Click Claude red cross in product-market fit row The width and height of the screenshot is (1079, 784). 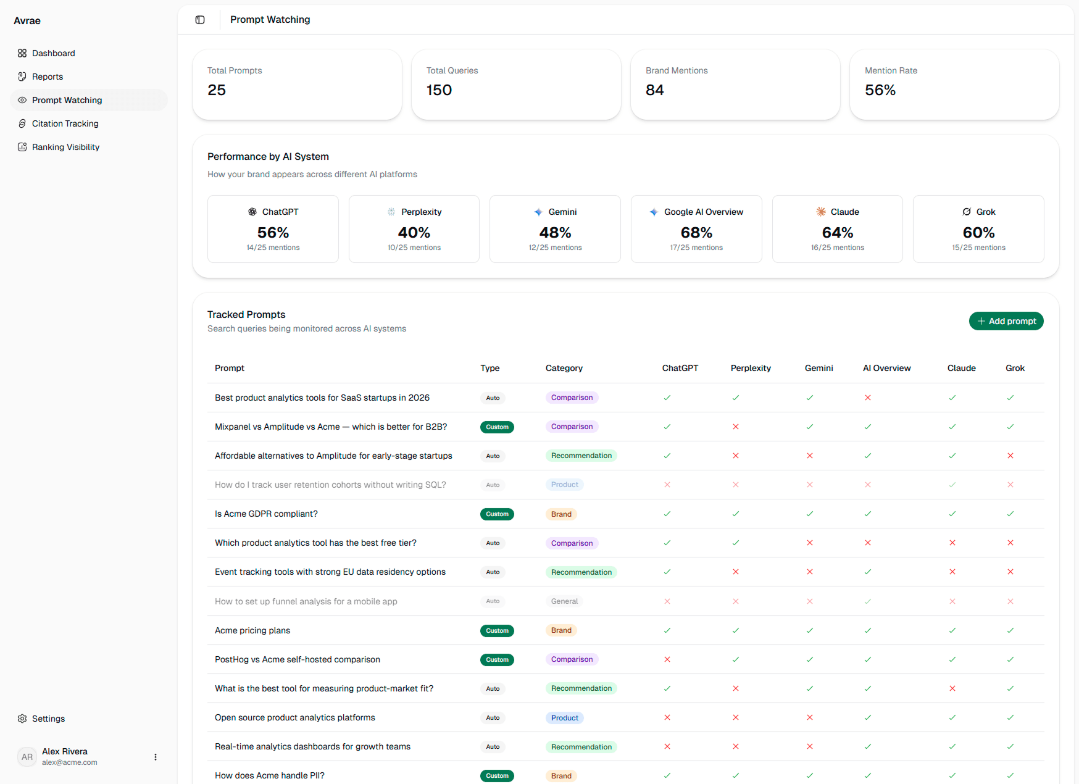tap(952, 688)
